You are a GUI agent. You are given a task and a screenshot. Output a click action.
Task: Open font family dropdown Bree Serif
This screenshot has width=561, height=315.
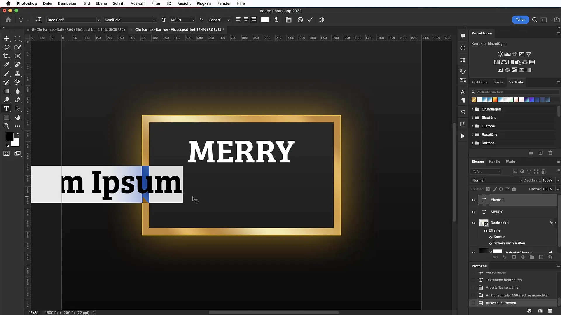(98, 20)
